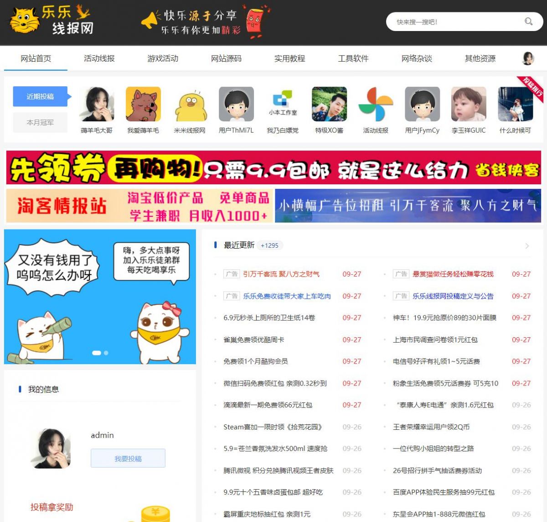Open the 活动线报 pinwheel avatar
The image size is (547, 522).
pyautogui.click(x=376, y=104)
